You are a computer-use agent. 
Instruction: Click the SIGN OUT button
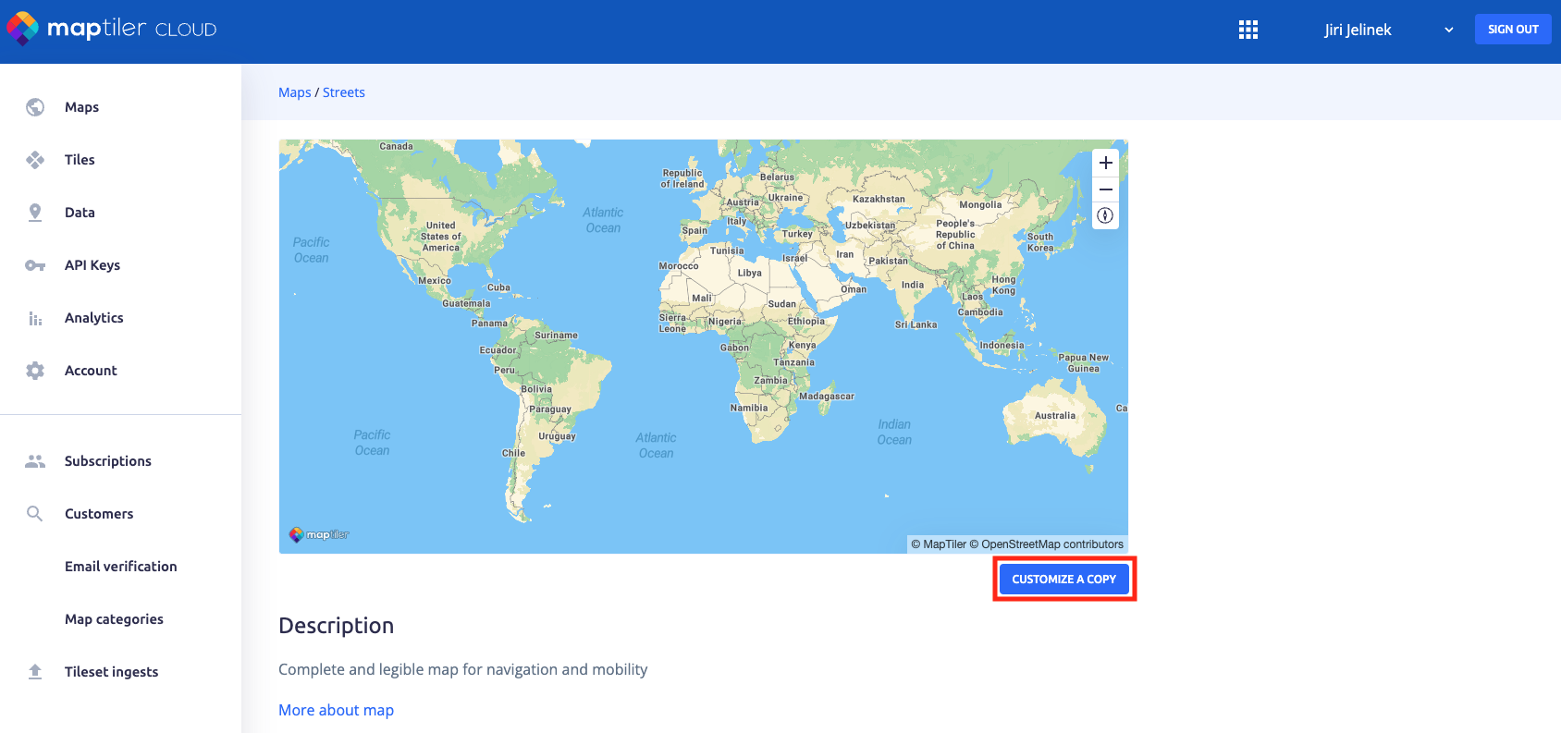(x=1513, y=30)
